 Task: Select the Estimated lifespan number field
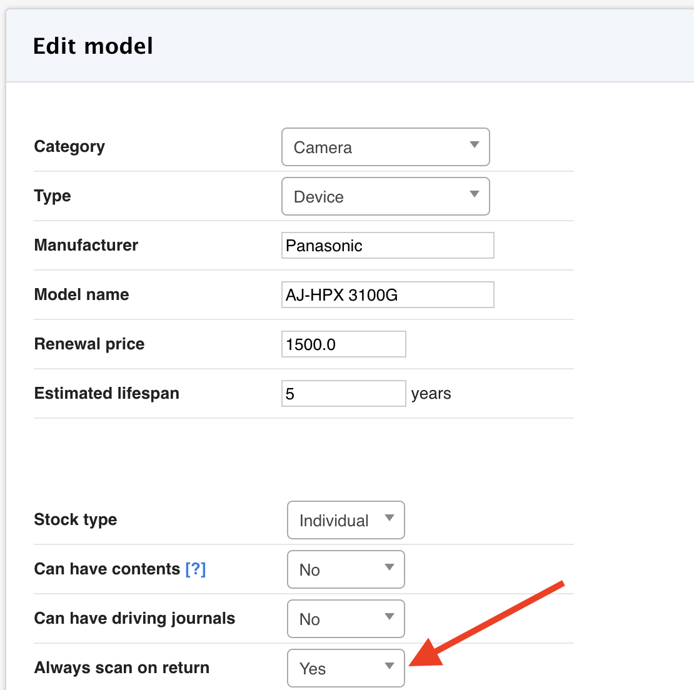[x=343, y=394]
